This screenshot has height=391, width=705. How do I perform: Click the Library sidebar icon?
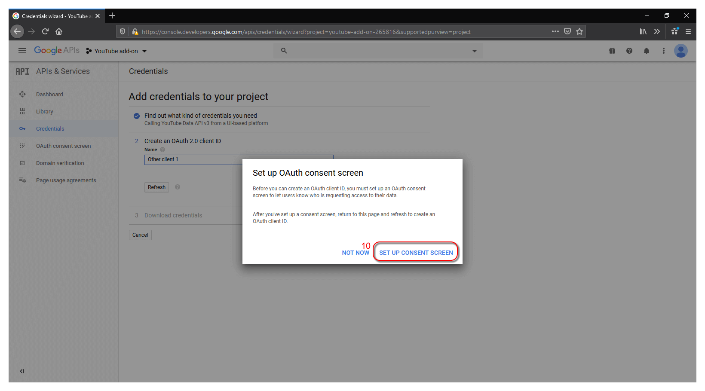tap(22, 111)
